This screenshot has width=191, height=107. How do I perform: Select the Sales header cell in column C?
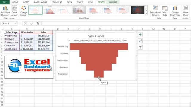44,32
